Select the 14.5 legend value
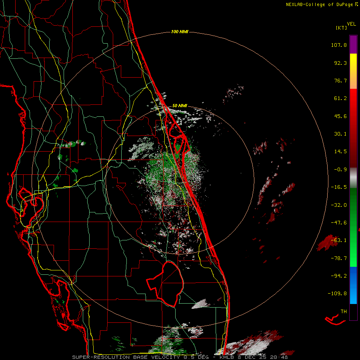The height and width of the screenshot is (360, 360). point(340,152)
